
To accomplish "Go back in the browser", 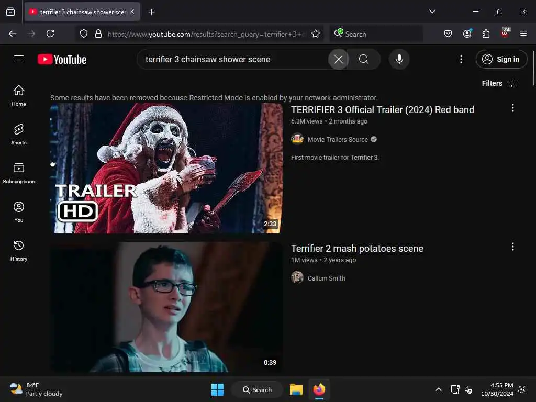I will pyautogui.click(x=13, y=33).
